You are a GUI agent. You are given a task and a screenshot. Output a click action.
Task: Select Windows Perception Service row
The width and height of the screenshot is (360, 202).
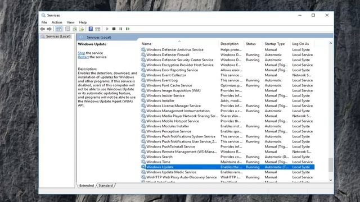click(227, 131)
